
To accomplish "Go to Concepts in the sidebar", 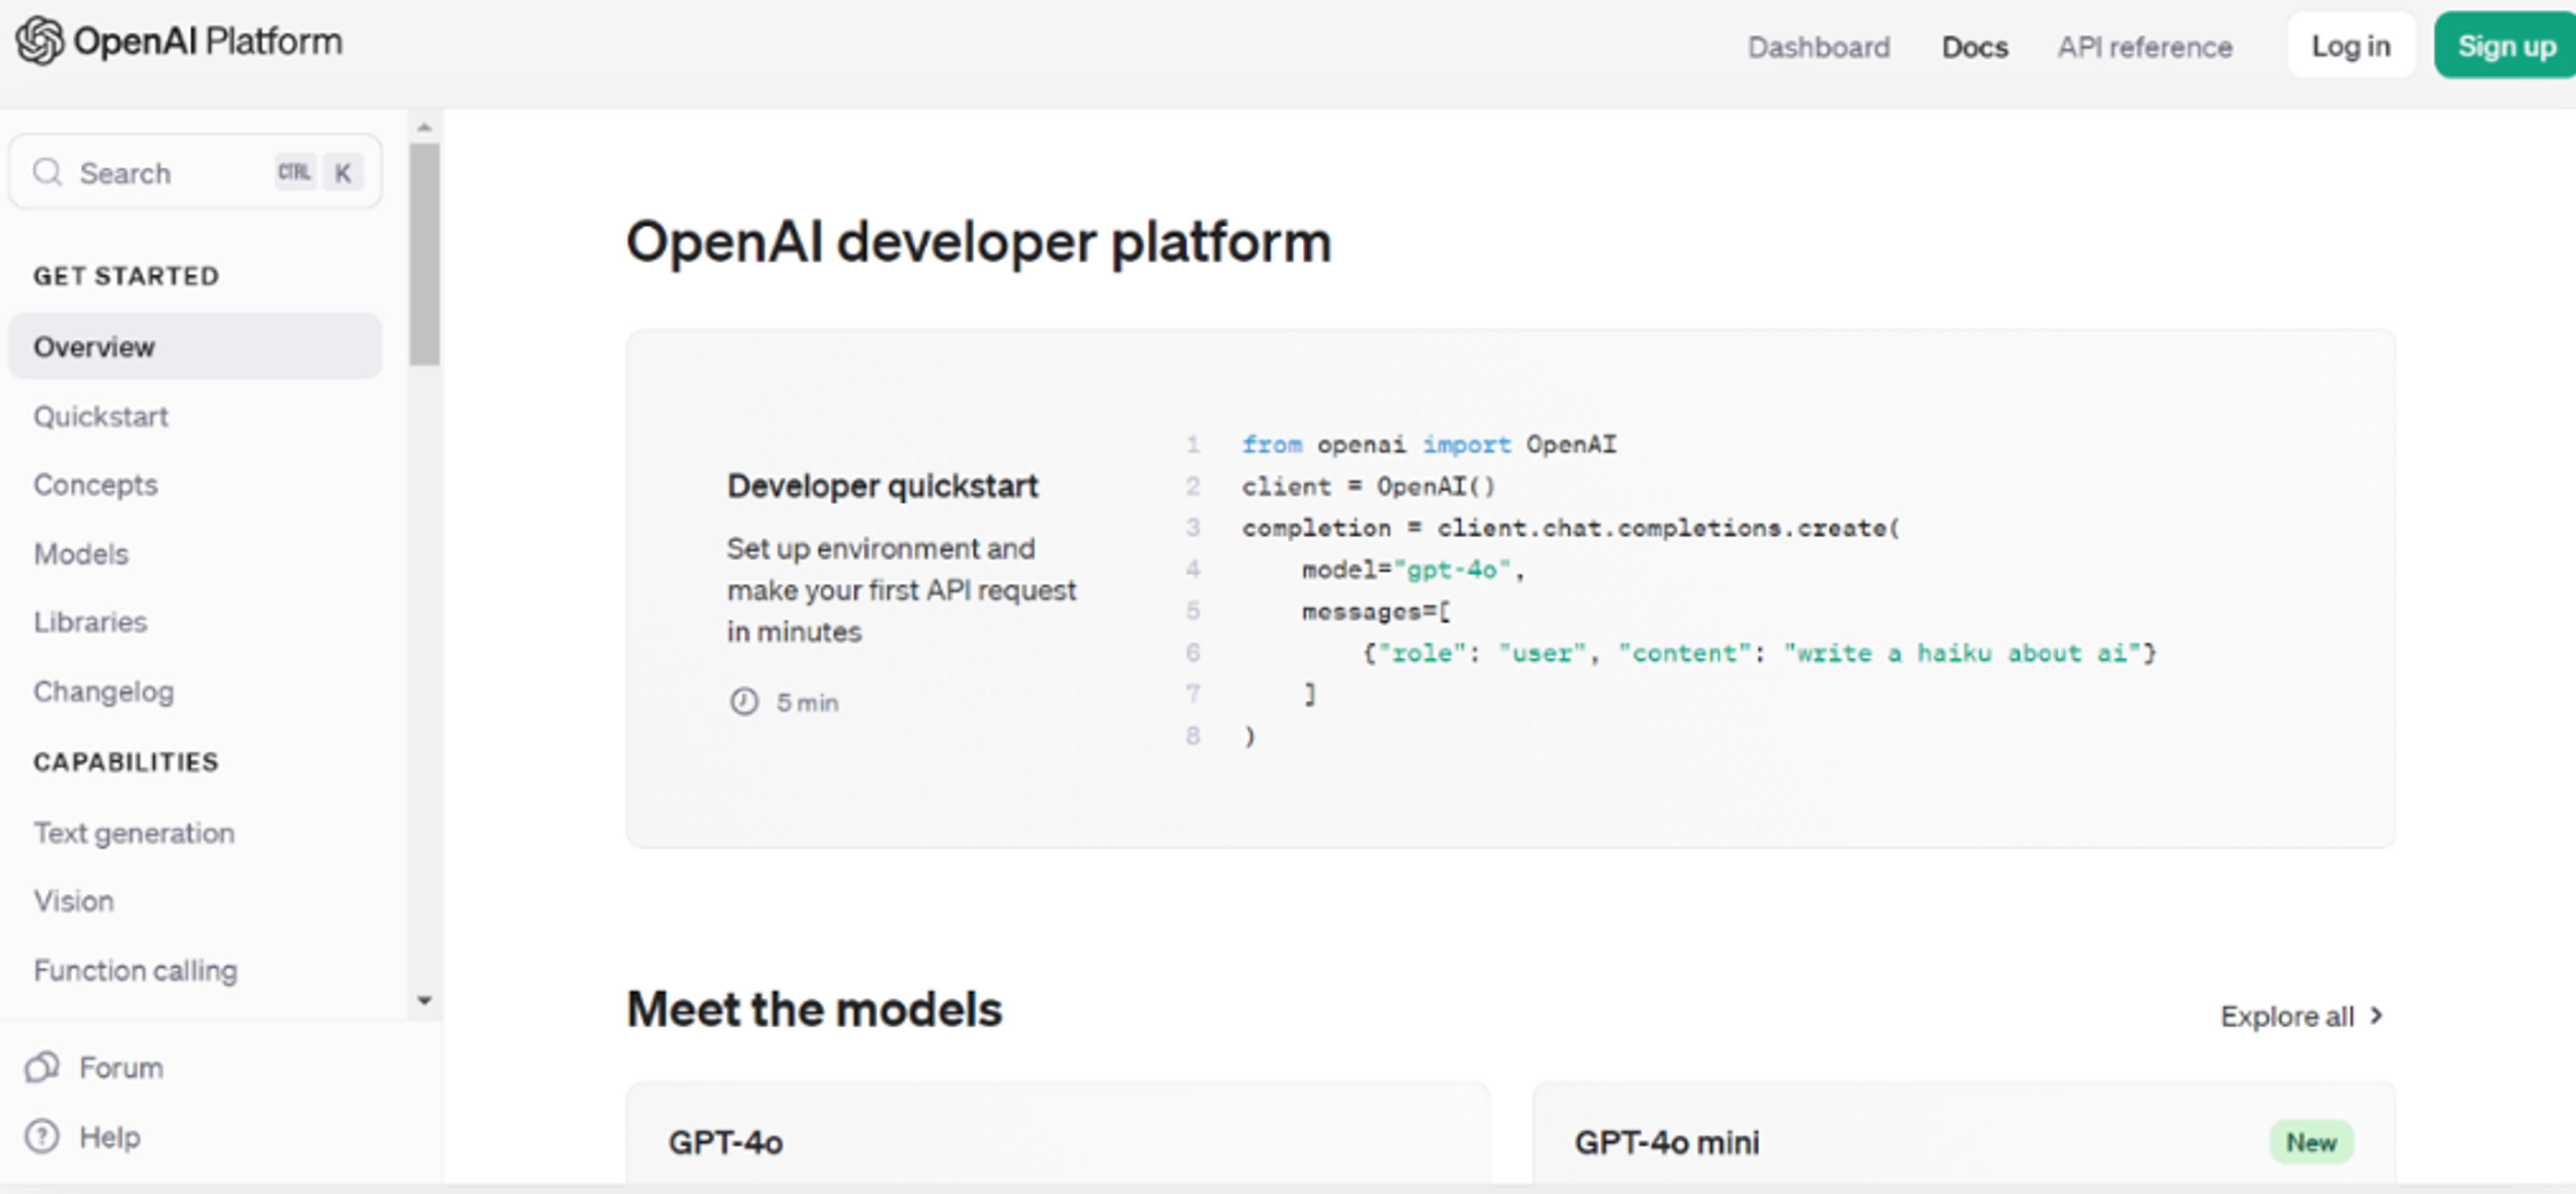I will coord(96,485).
